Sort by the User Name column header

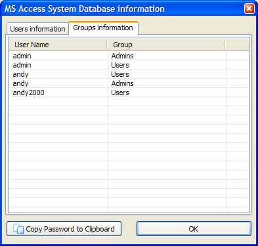(x=58, y=45)
